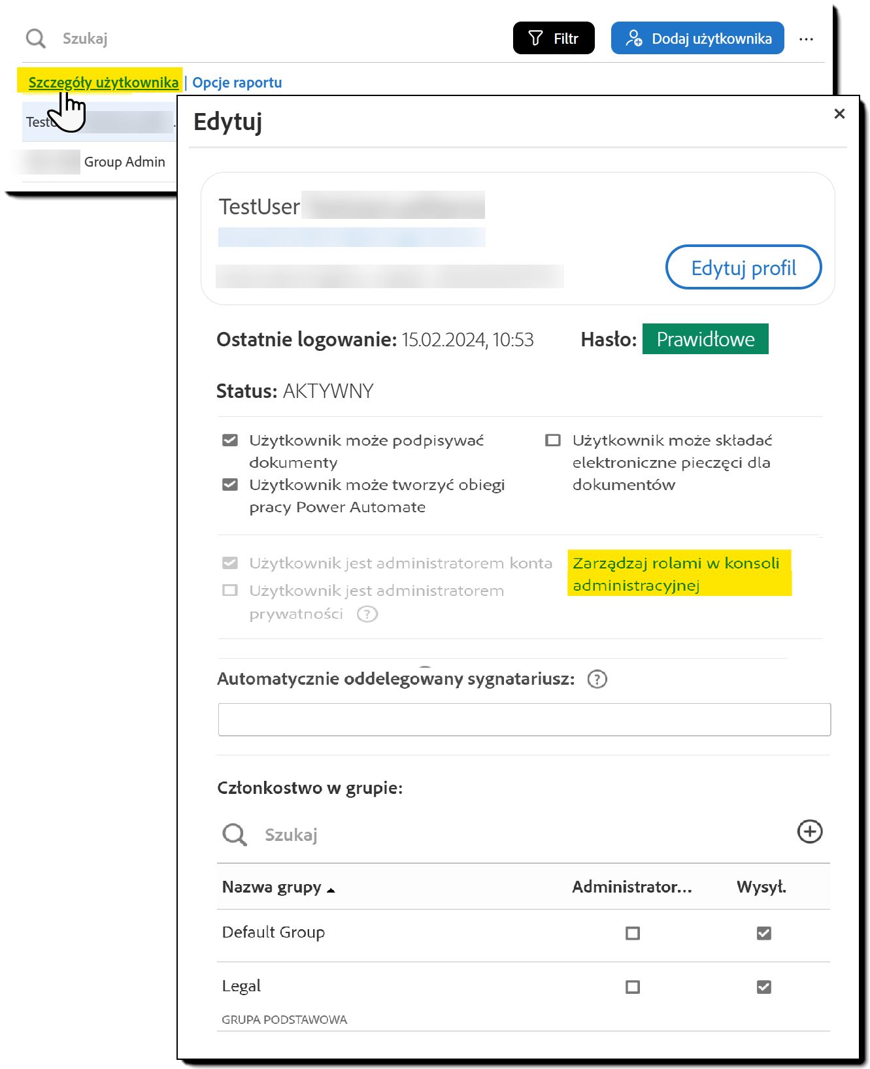Click the Ostatnie logowanie date value
The width and height of the screenshot is (870, 1069).
coord(467,340)
